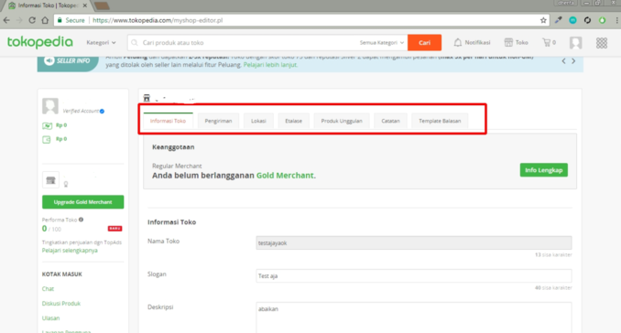Open the browser home page icon
The width and height of the screenshot is (621, 333).
pyautogui.click(x=45, y=20)
